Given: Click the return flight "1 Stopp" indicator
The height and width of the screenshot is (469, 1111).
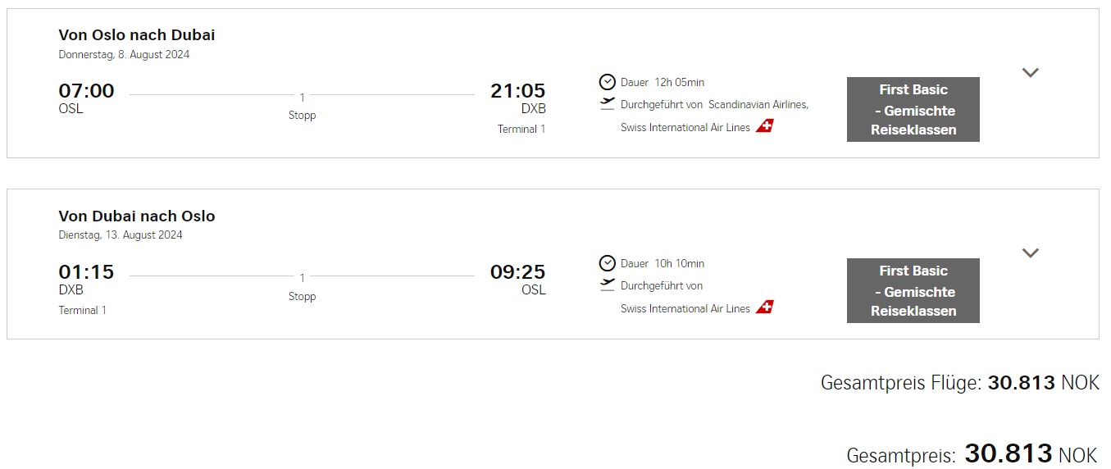Looking at the screenshot, I should tap(302, 288).
